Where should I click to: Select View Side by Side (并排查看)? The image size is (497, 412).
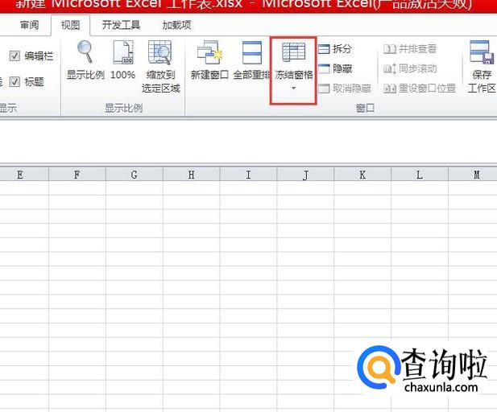pos(410,49)
